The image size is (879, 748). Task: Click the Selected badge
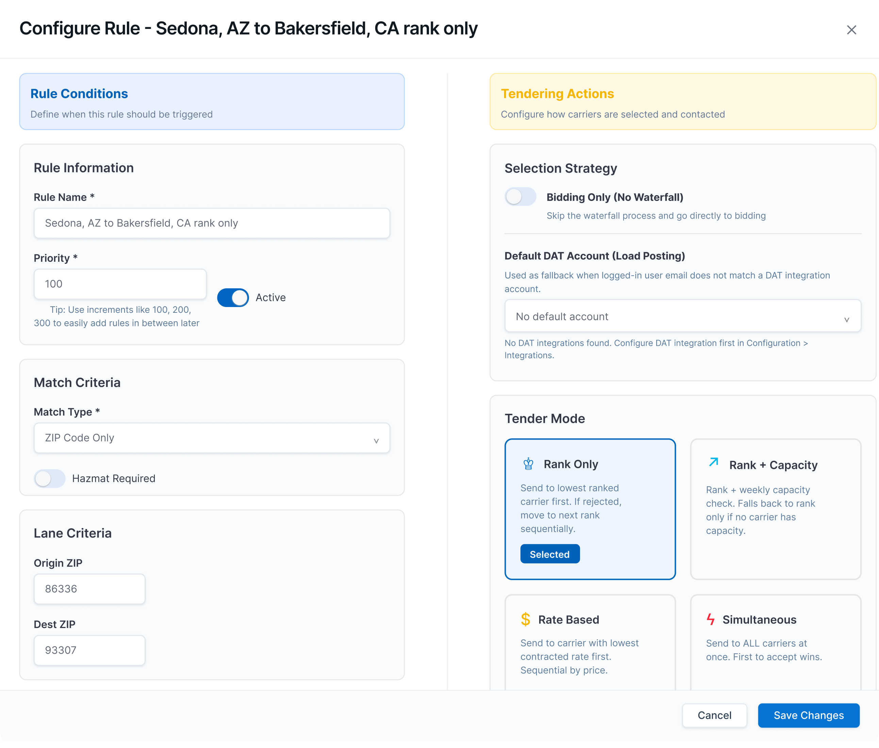click(550, 554)
